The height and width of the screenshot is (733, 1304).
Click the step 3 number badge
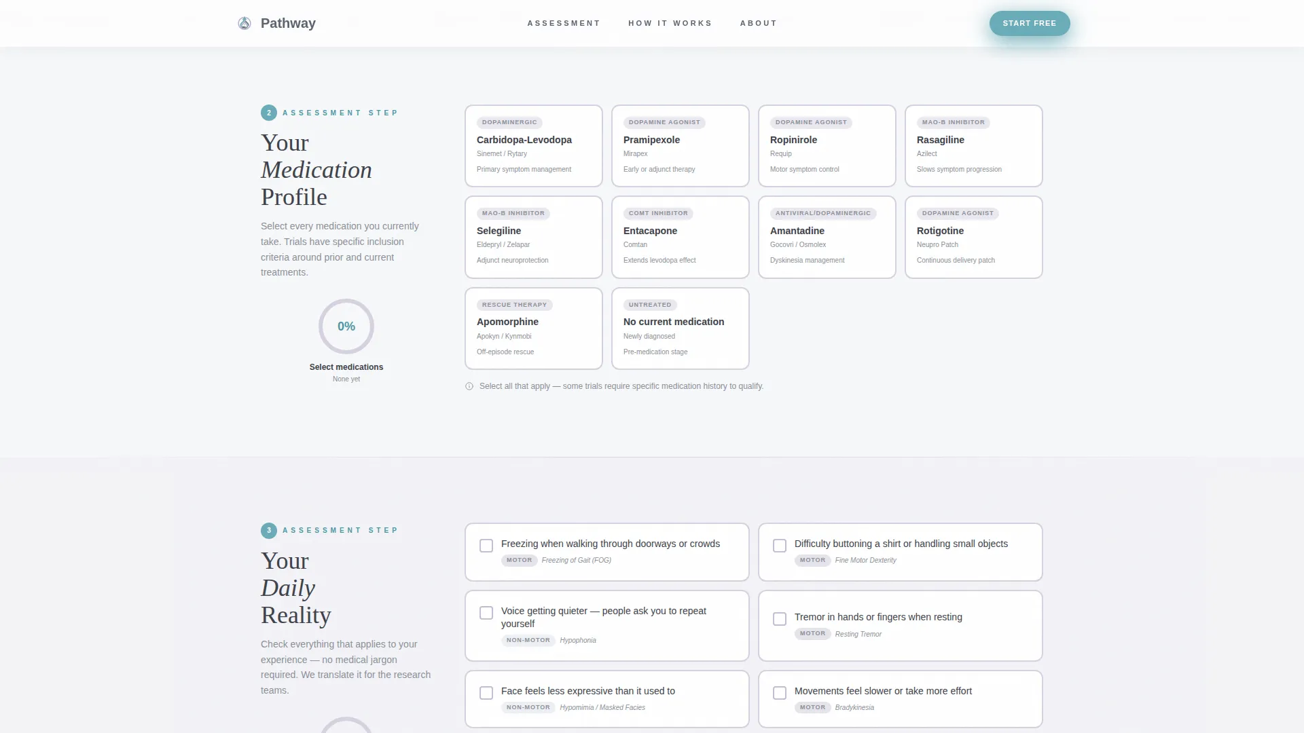[269, 530]
